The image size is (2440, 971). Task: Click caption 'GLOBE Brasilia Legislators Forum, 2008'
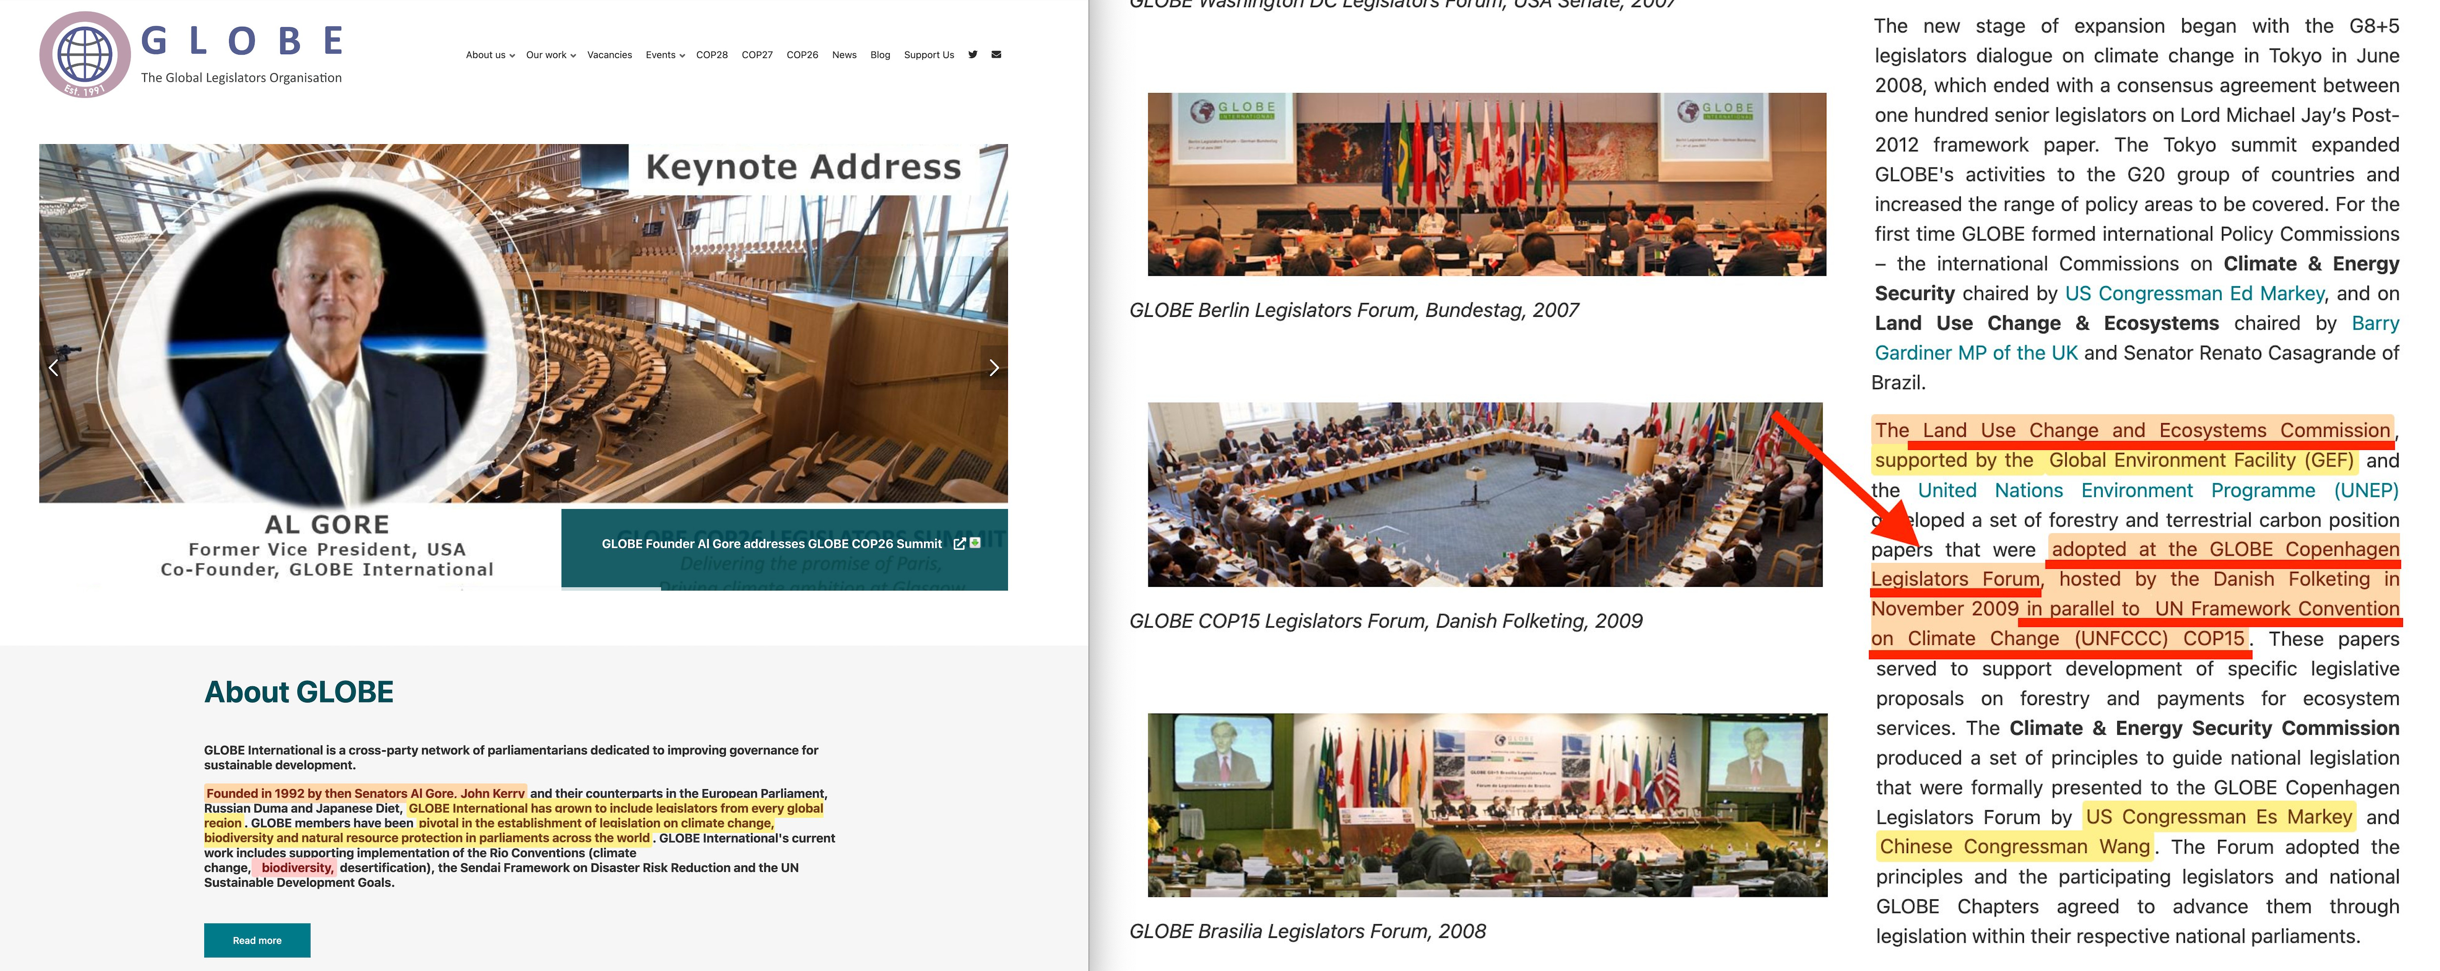point(1307,931)
